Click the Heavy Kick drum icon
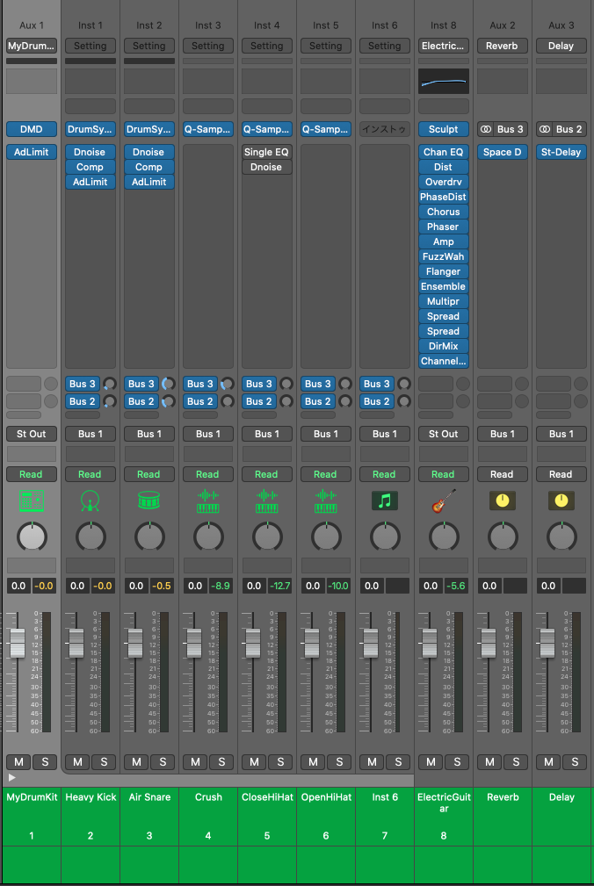594x886 pixels. [x=91, y=501]
